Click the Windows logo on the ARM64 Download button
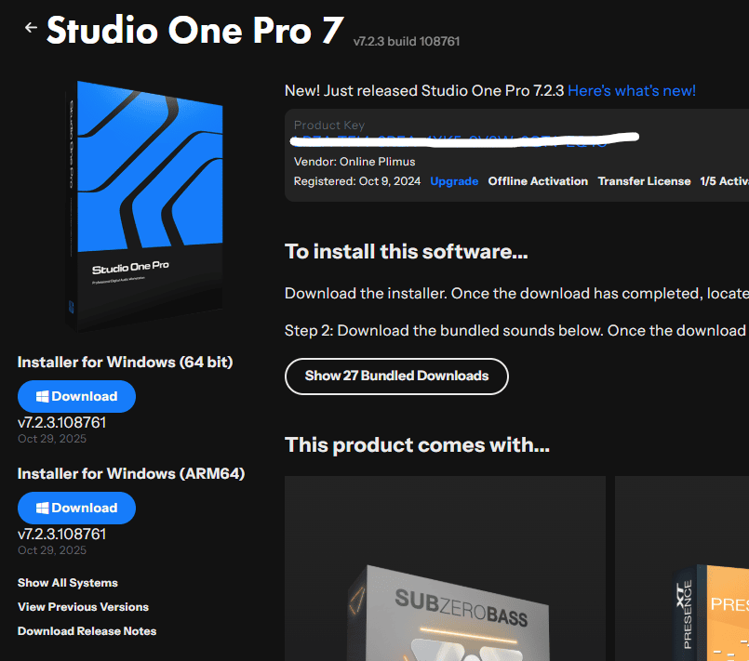The height and width of the screenshot is (661, 749). [x=42, y=509]
